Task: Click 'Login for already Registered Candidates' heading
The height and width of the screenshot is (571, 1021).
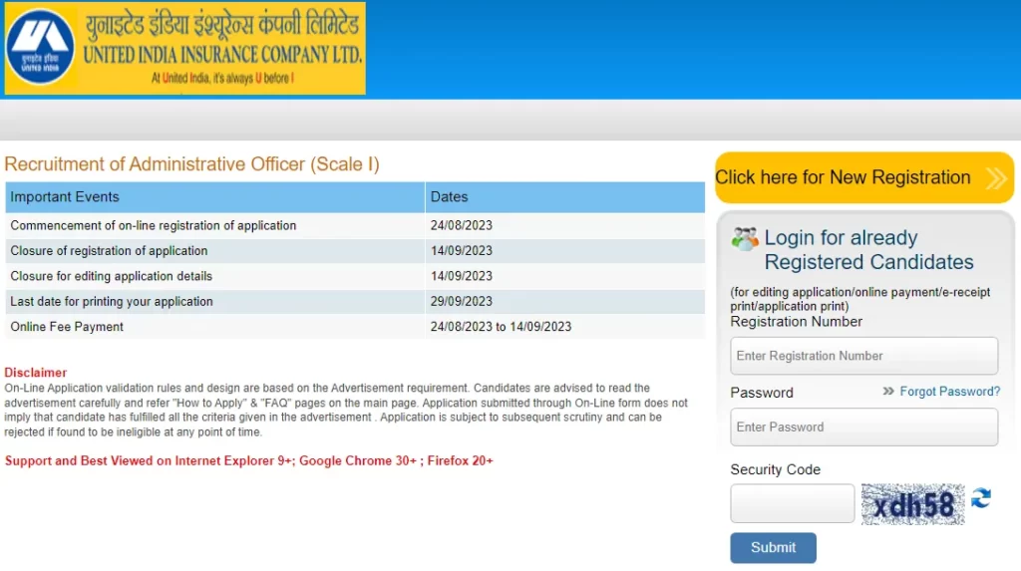Action: (868, 249)
